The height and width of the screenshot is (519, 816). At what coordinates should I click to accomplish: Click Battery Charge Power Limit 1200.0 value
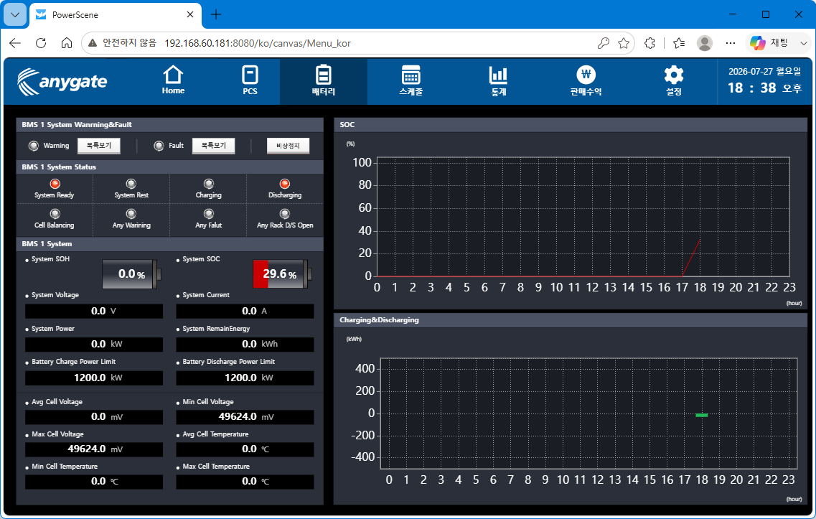(94, 378)
